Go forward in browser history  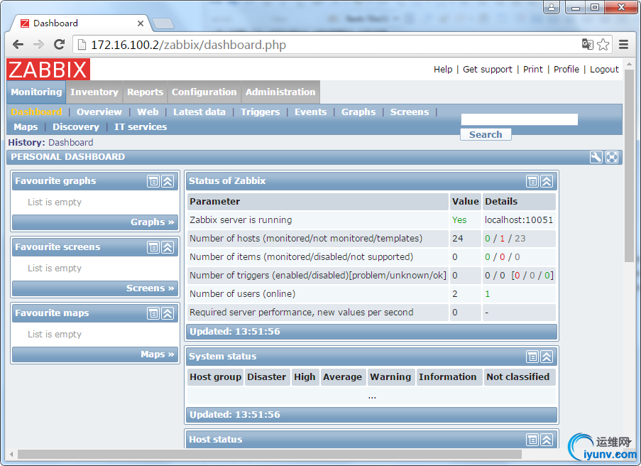38,45
